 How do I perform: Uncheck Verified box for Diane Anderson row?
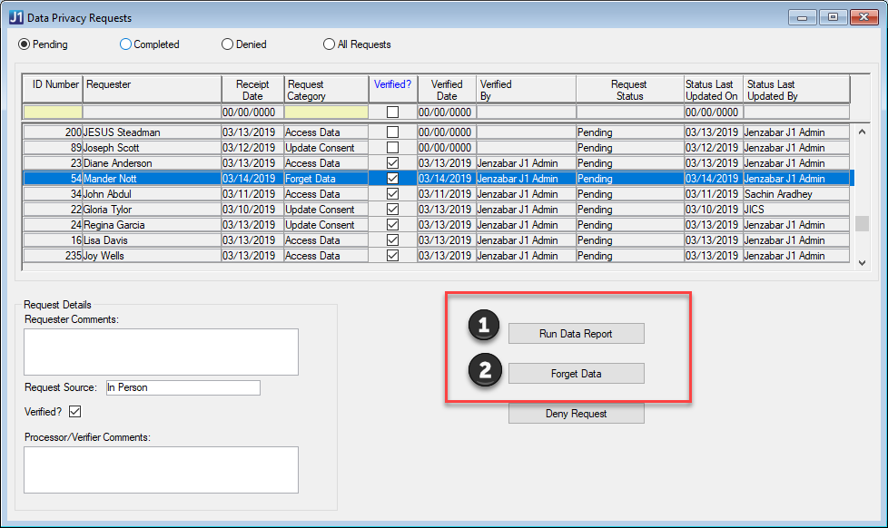(x=392, y=163)
